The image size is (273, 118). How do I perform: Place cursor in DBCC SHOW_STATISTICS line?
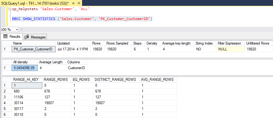tap(82, 19)
